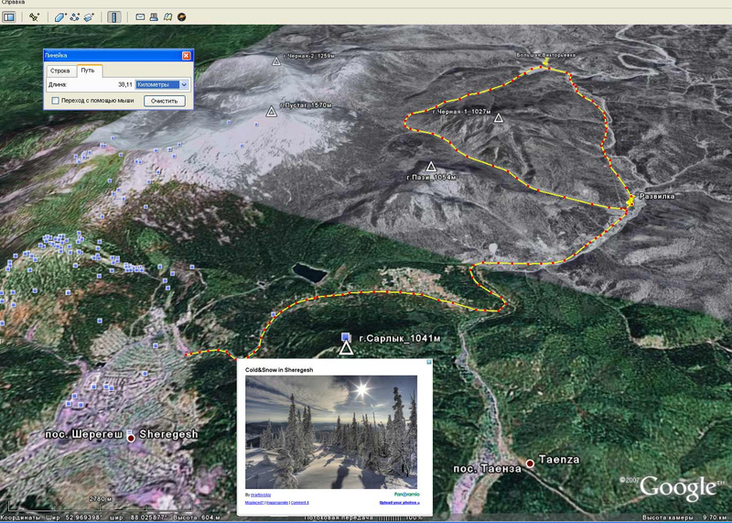Switch to the Sky view icon

tap(181, 16)
